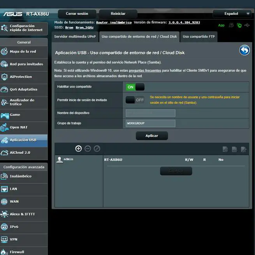Open the preguntas frecuentes link
Viewport: 255px width, 255px height.
145,70
